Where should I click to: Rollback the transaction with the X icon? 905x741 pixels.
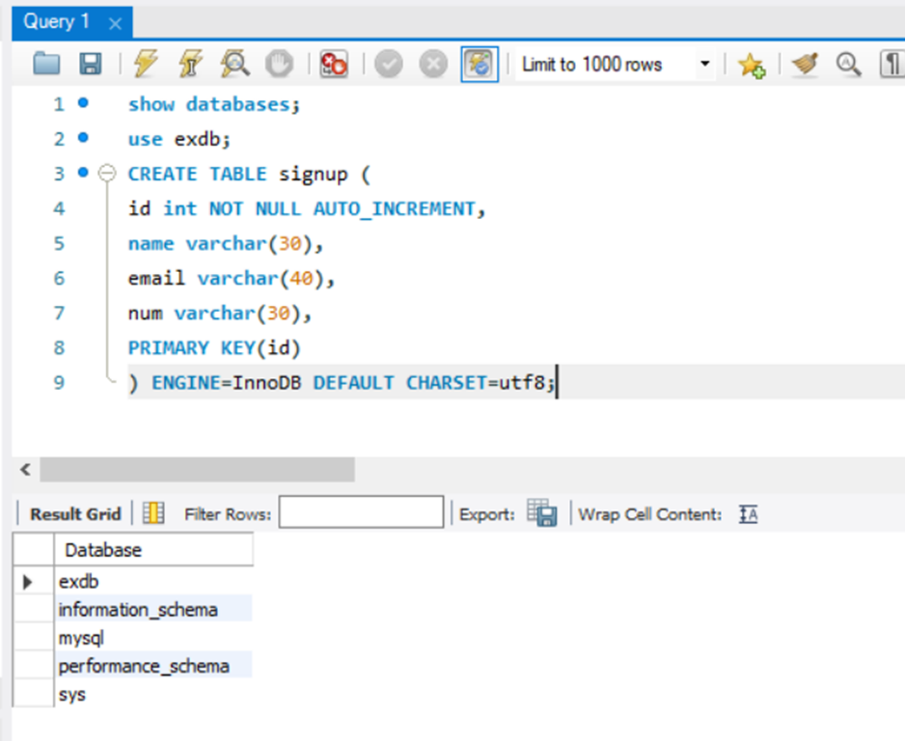coord(433,64)
